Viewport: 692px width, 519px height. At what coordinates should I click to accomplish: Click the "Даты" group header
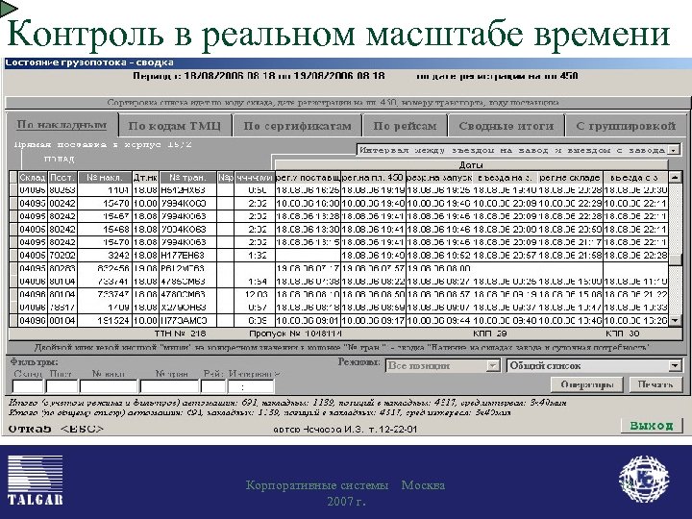pyautogui.click(x=471, y=165)
